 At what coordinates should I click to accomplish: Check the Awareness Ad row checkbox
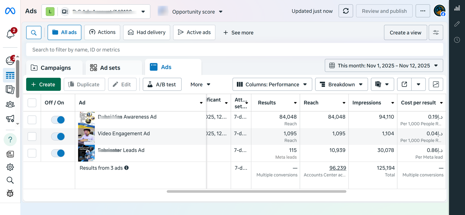[x=32, y=120]
